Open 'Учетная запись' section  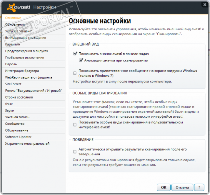tap(33, 117)
